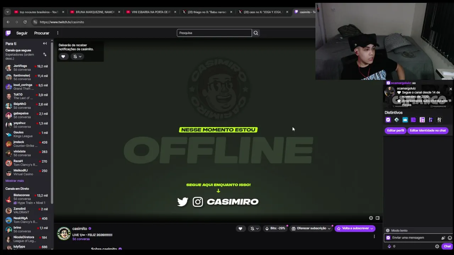Viewport: 454px width, 255px height.
Task: Click Modo lento info icon
Action: pyautogui.click(x=388, y=231)
